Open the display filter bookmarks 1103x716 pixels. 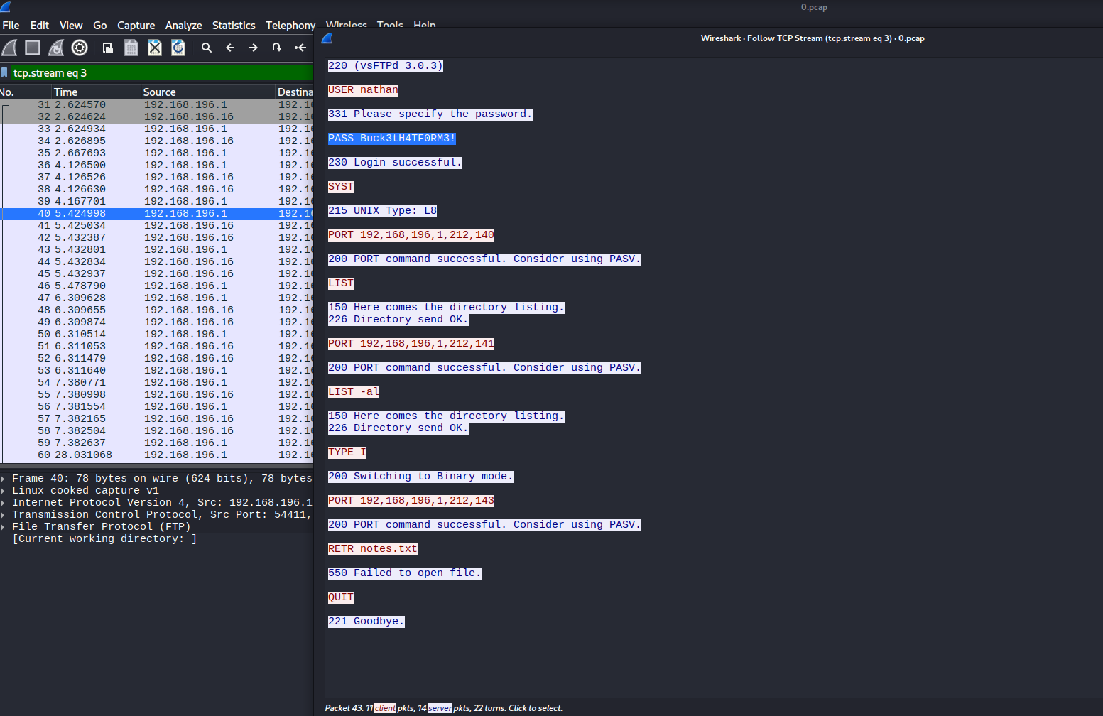pyautogui.click(x=5, y=72)
